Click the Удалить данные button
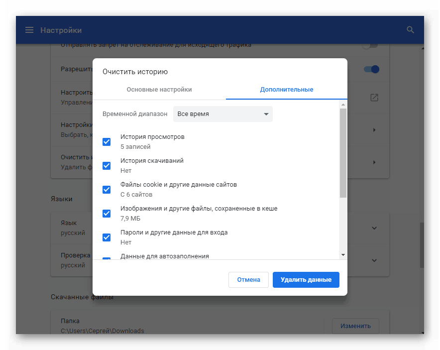This screenshot has height=350, width=440. (306, 280)
